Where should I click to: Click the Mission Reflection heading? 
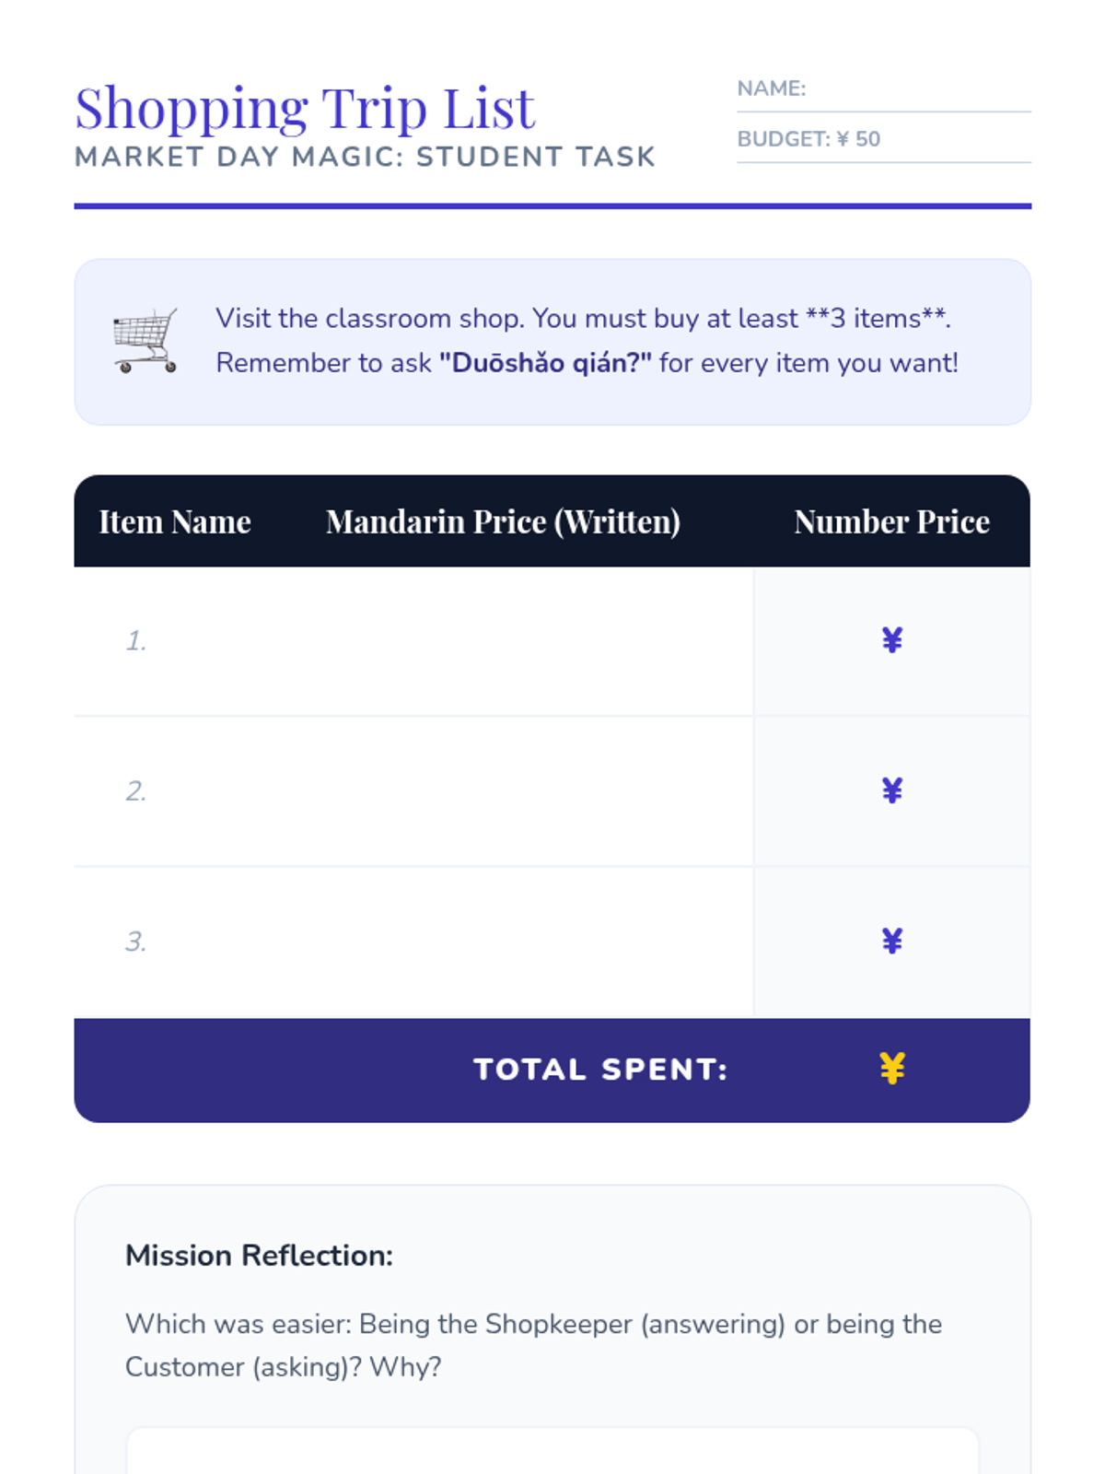(260, 1256)
